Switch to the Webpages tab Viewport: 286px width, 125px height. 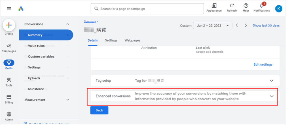[132, 40]
